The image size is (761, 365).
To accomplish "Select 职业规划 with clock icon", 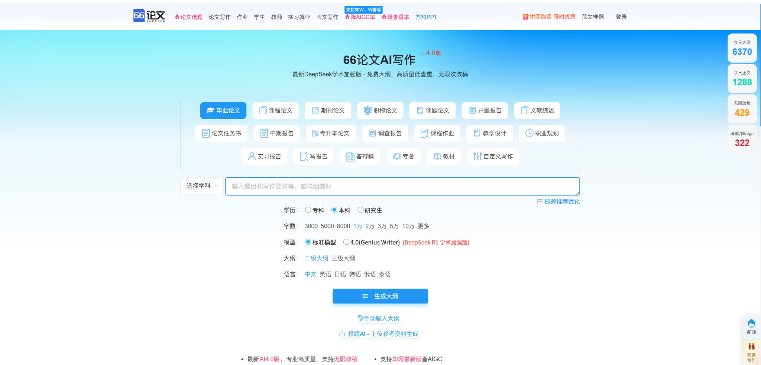I will click(542, 134).
